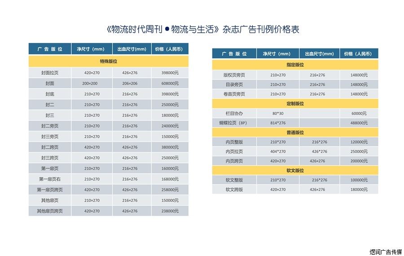The image size is (404, 256).
Task: Select the 150000元 price in 其他扉页 row
Action: click(170, 201)
